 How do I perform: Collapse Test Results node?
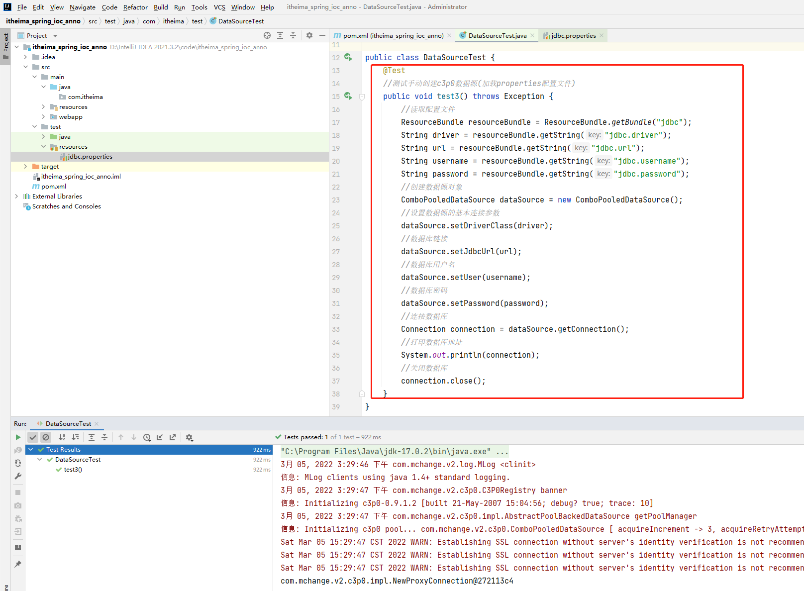tap(31, 449)
